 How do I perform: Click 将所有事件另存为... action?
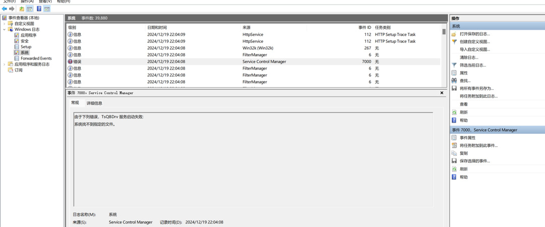[476, 88]
